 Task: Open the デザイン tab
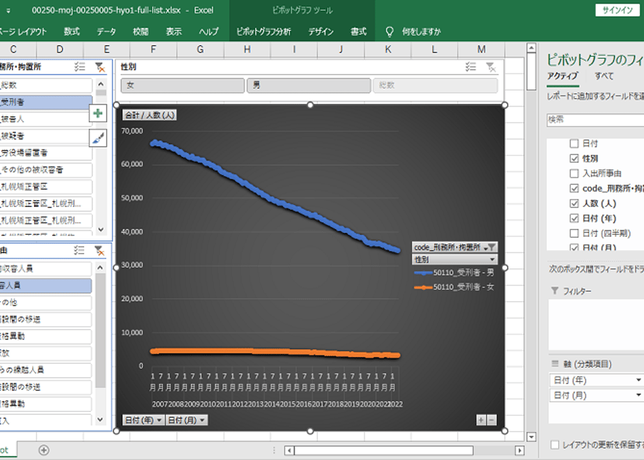321,31
